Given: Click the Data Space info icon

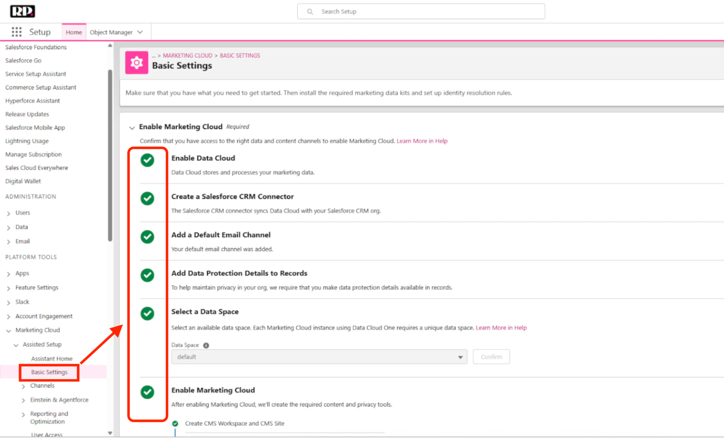Looking at the screenshot, I should (206, 345).
